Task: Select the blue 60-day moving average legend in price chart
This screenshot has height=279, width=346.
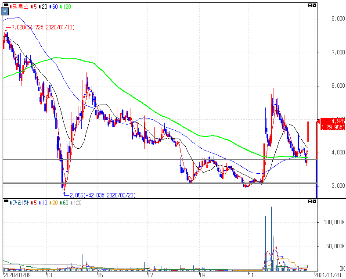Action: [54, 7]
